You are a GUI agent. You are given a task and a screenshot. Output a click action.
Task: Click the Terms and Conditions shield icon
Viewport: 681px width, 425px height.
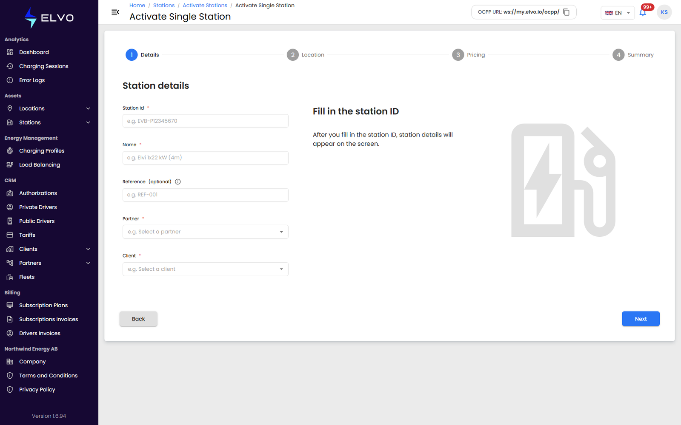coord(10,376)
